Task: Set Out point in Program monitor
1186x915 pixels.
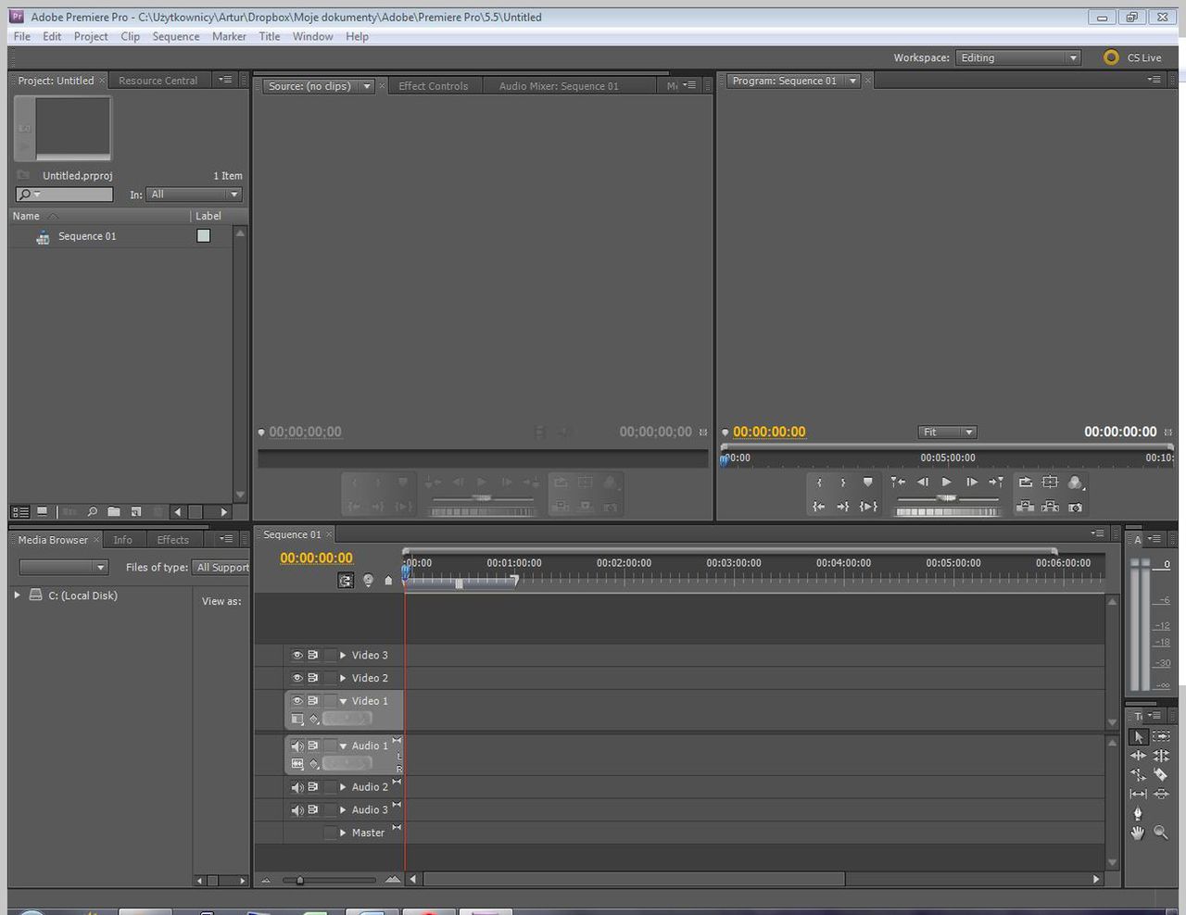Action: pos(843,482)
